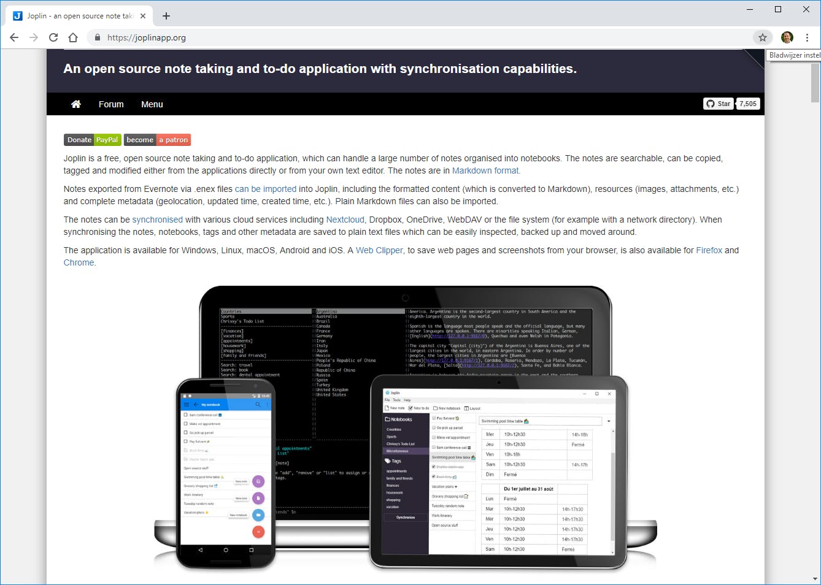Select the Joplin tab
This screenshot has width=821, height=585.
(80, 16)
